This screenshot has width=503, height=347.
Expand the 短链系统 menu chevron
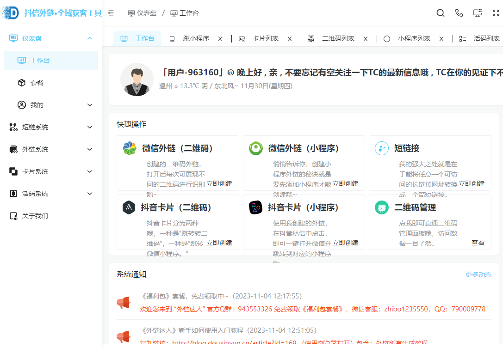tap(90, 127)
